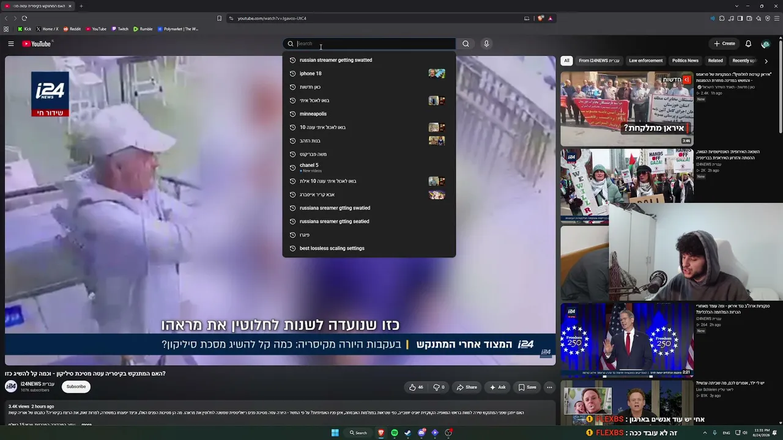
Task: Open the Freedom 250 video thumbnail
Action: pos(626,340)
